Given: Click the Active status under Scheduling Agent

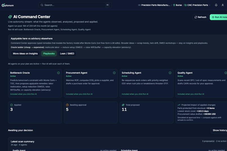Looking at the screenshot, I should click(124, 76).
